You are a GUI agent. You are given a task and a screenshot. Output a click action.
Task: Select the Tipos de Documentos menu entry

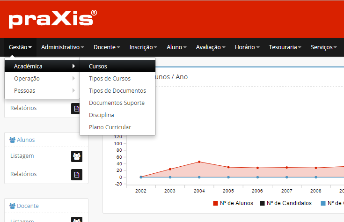117,91
